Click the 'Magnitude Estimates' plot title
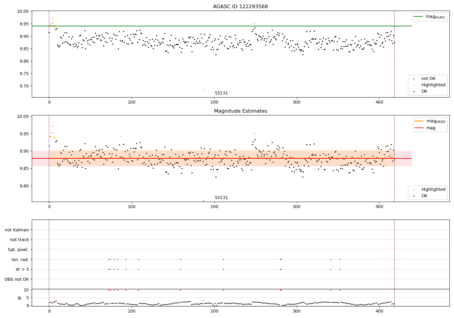 tap(240, 111)
